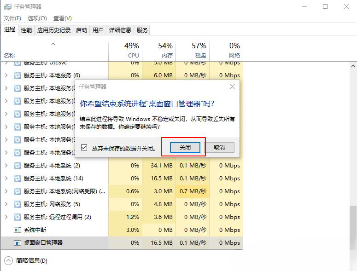Switch to the 详细信息 tab
Screen dimensions: 357x271
point(120,30)
